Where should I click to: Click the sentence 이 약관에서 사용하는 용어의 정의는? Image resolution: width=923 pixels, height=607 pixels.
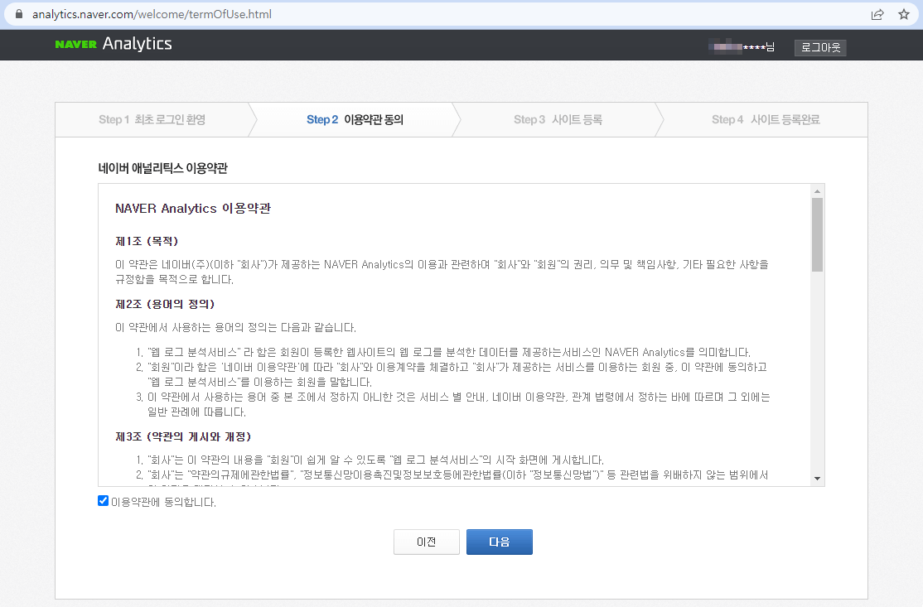(235, 327)
